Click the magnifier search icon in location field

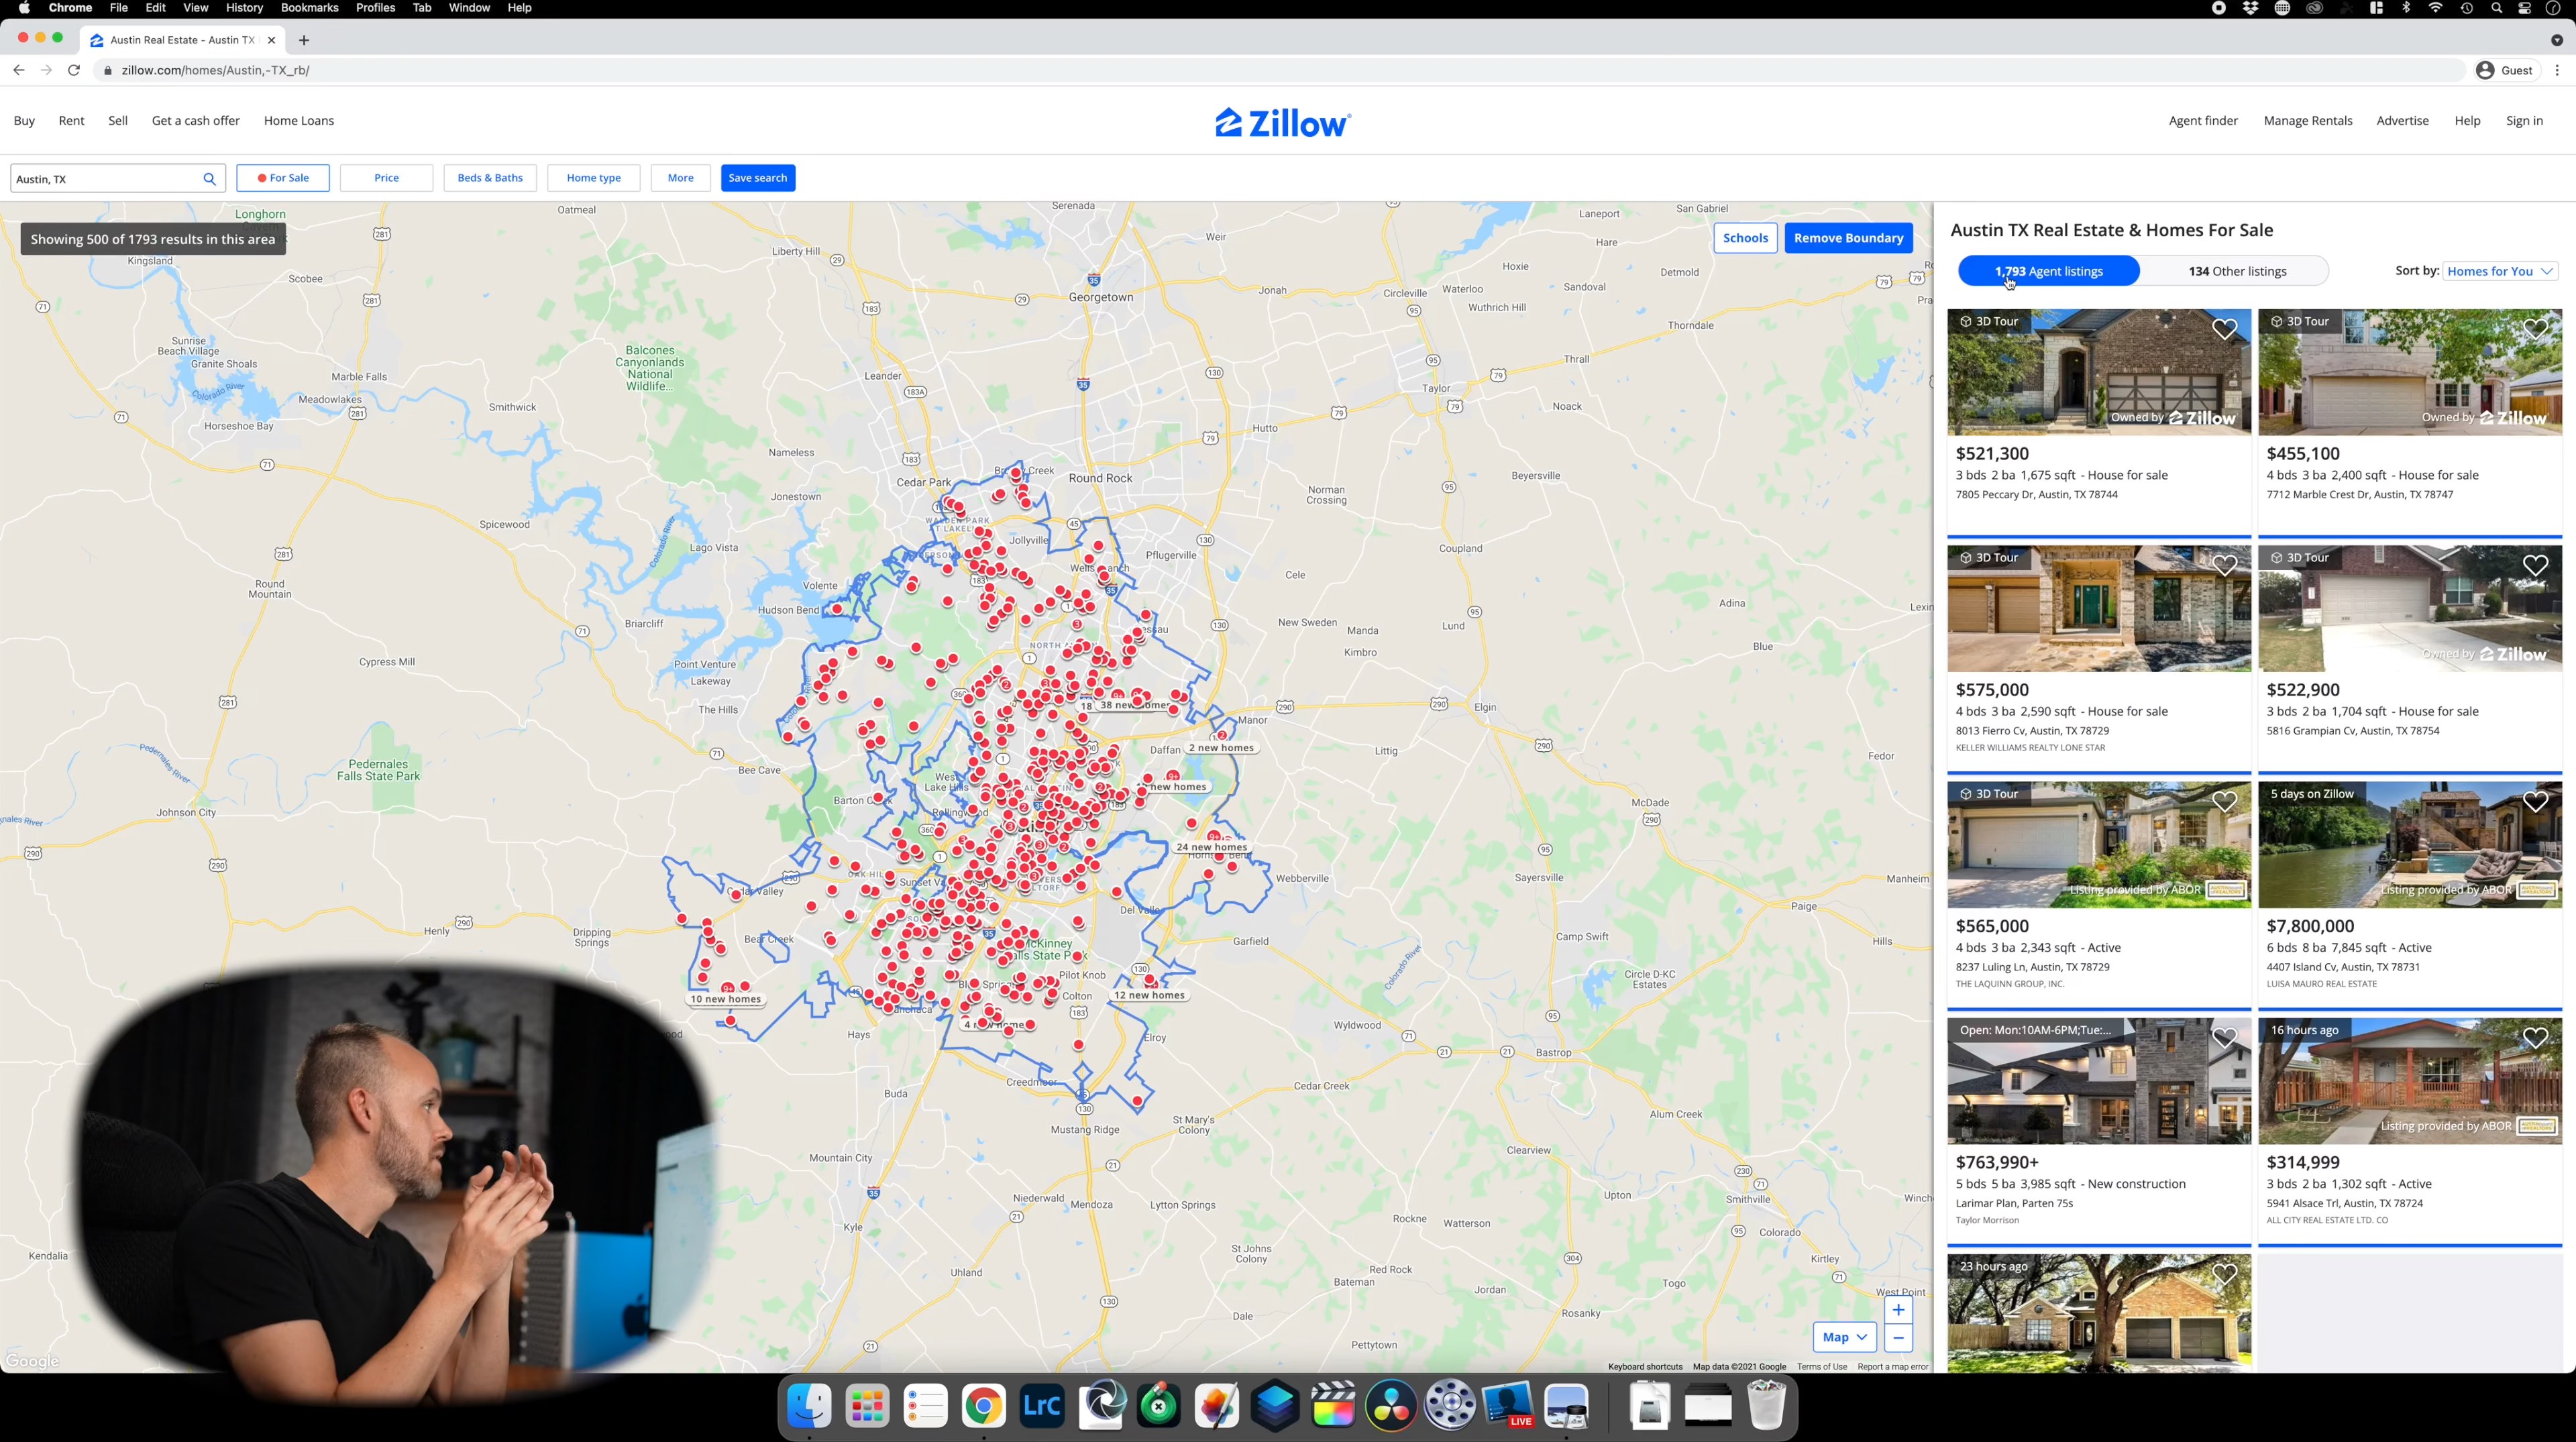tap(209, 179)
